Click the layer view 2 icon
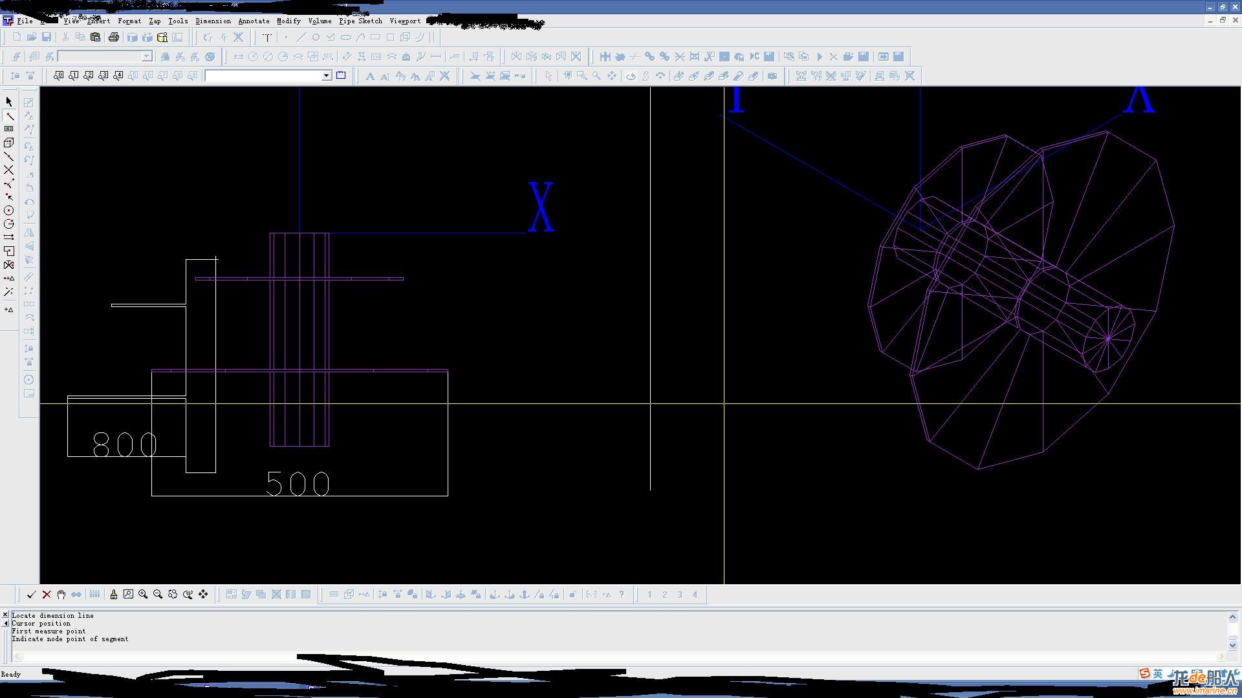The width and height of the screenshot is (1242, 698). click(x=89, y=76)
